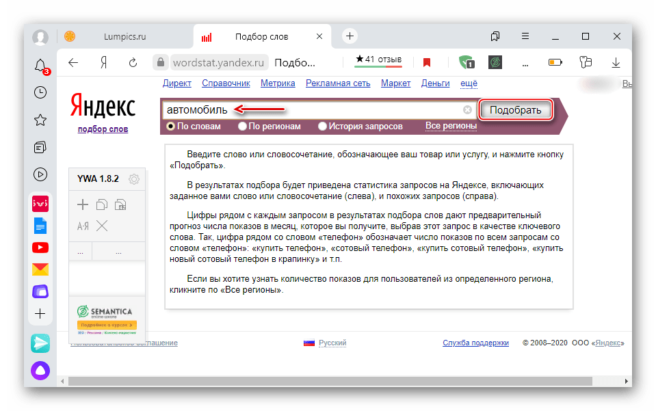Open the "Служба поддержки" link
This screenshot has height=411, width=656.
(x=475, y=343)
